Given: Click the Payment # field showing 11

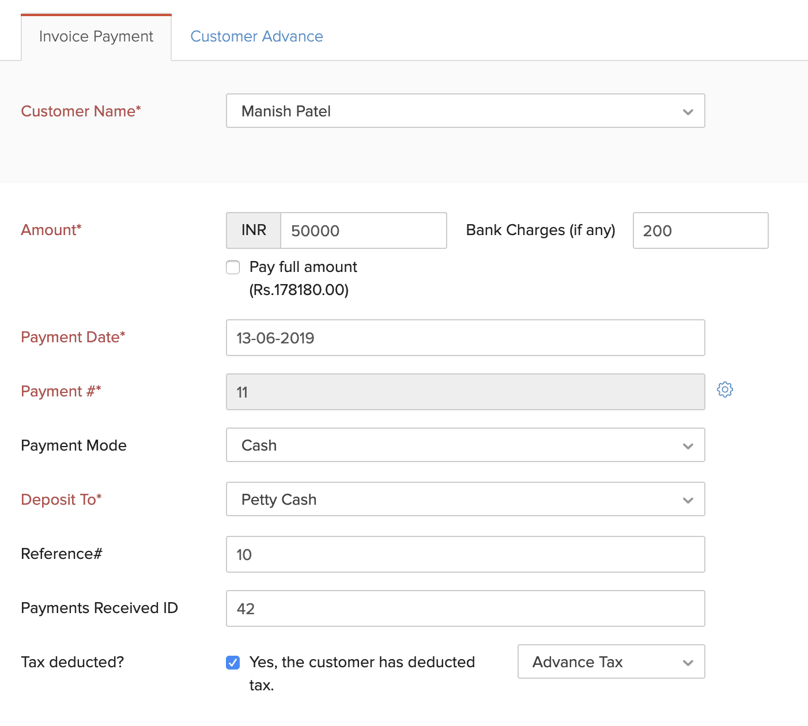Looking at the screenshot, I should (x=465, y=392).
